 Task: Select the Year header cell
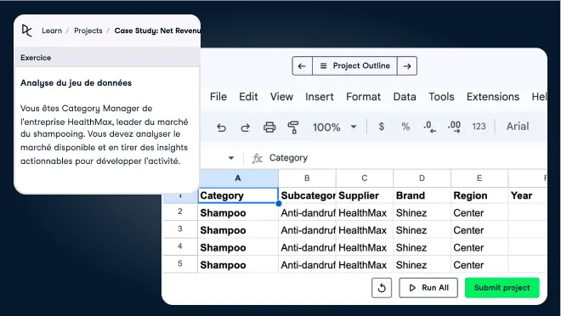(x=527, y=195)
